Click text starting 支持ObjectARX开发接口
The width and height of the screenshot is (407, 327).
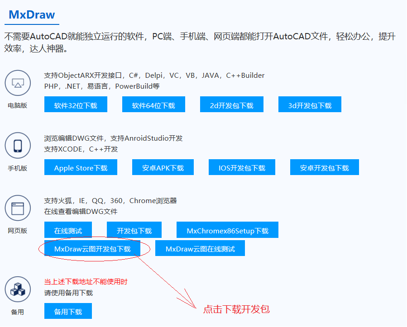[x=154, y=76]
